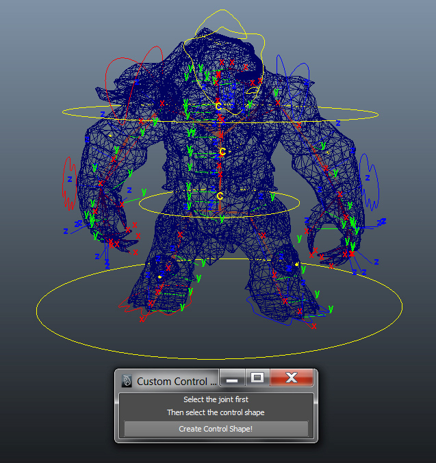Click the 'Select the joint first' label
The height and width of the screenshot is (463, 436).
pos(216,399)
